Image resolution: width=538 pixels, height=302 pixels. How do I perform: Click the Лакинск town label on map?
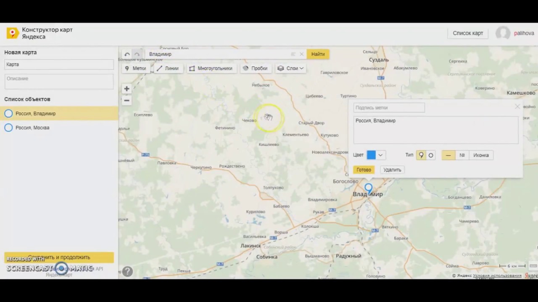click(x=251, y=246)
